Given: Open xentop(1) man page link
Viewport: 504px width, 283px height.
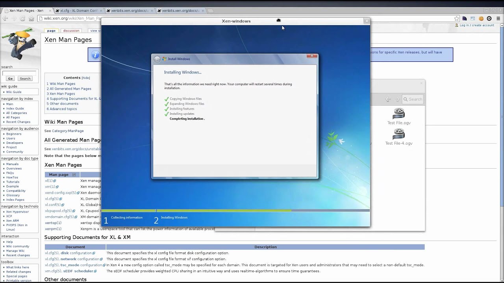Looking at the screenshot, I should pos(53,223).
